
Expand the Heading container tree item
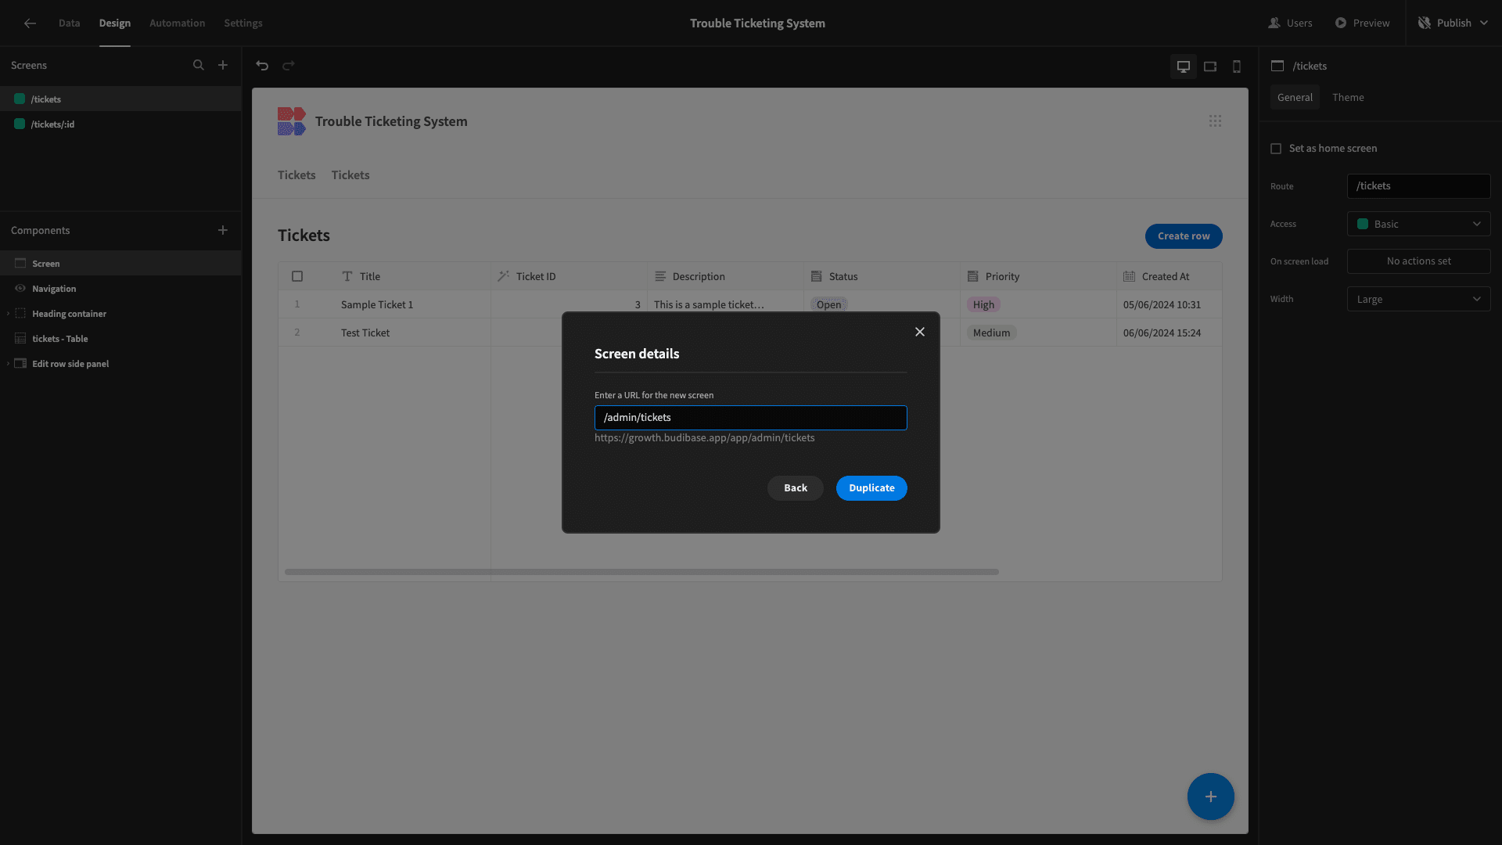[x=9, y=314]
